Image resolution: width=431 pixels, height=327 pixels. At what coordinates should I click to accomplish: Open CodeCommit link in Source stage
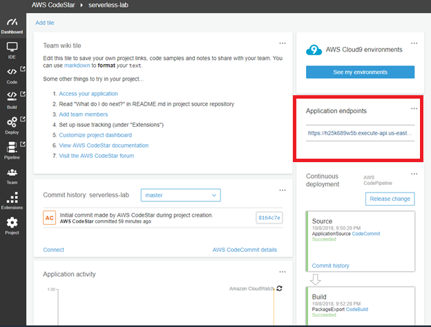[366, 234]
